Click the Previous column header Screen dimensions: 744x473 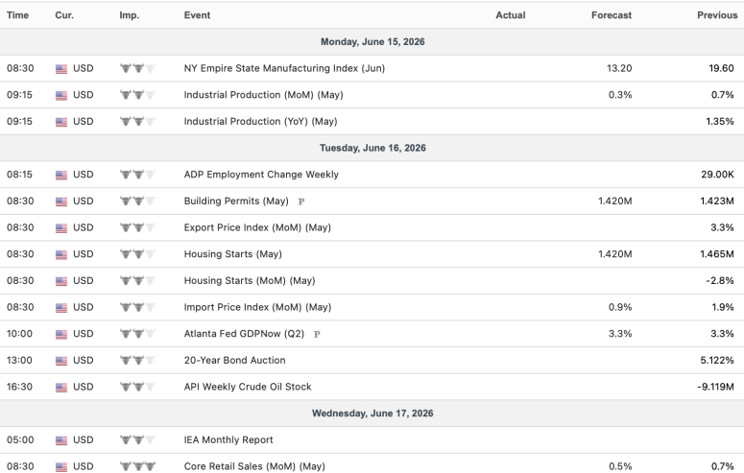click(717, 15)
